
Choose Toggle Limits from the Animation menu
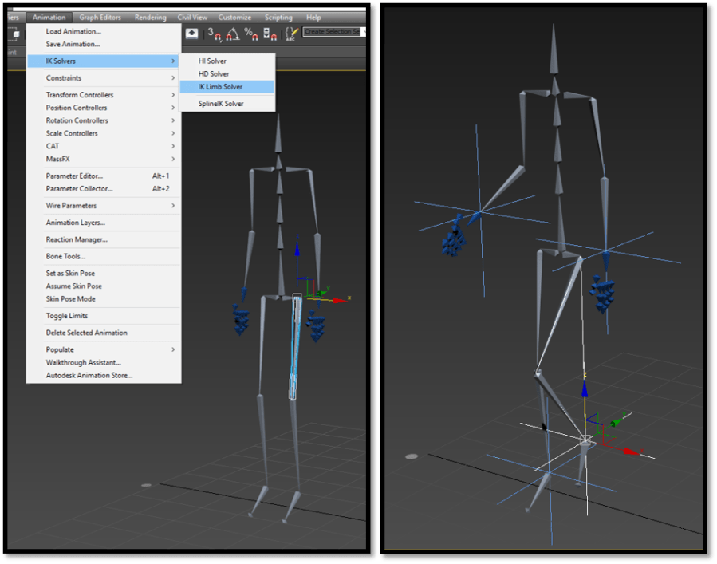click(67, 316)
